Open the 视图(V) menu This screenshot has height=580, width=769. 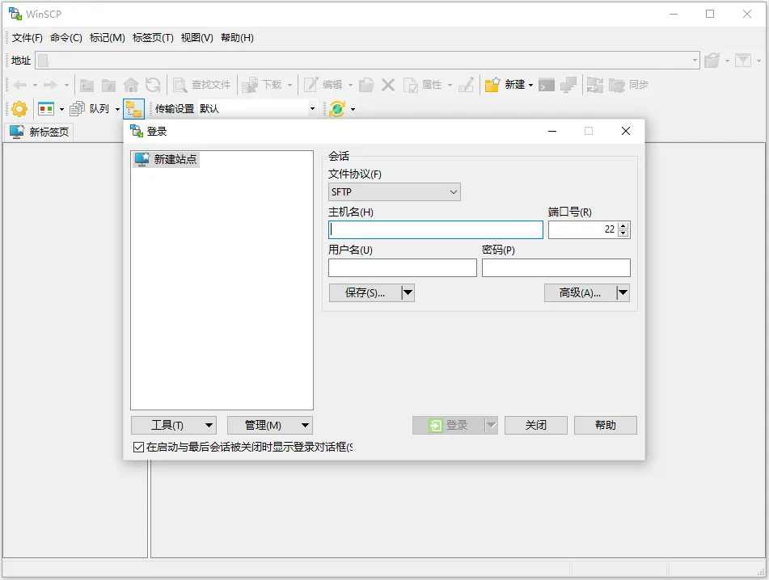tap(196, 38)
